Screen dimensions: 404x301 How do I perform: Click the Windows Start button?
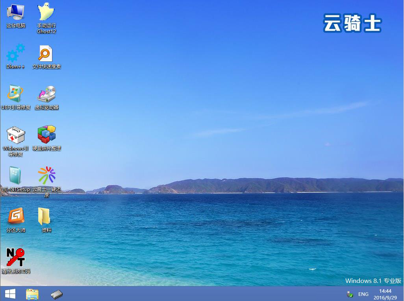click(x=10, y=294)
